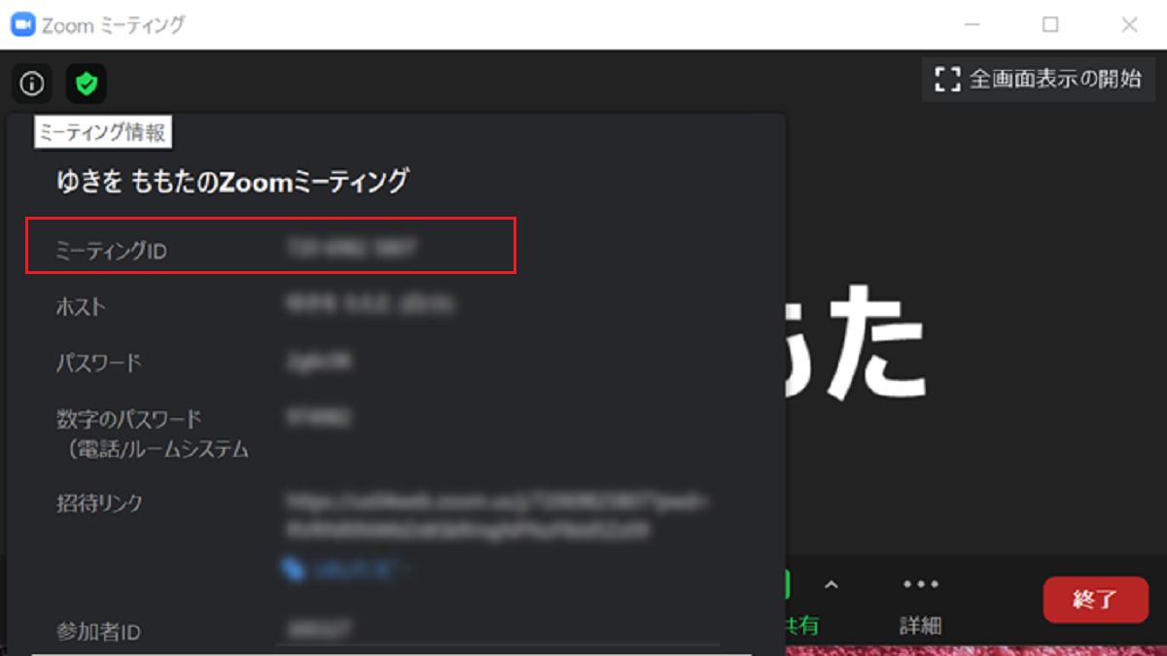Click the パスワード label
1167x656 pixels.
[x=98, y=363]
